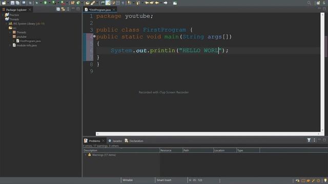
Task: Click class name FirstProgram in code
Action: pyautogui.click(x=165, y=30)
